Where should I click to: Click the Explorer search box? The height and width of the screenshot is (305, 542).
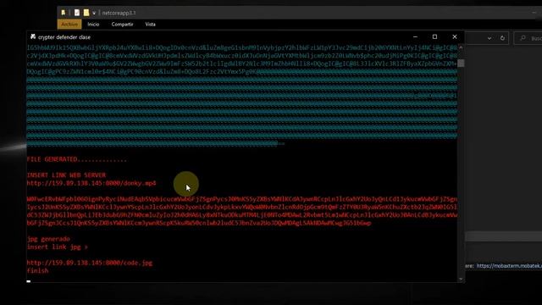[528, 38]
